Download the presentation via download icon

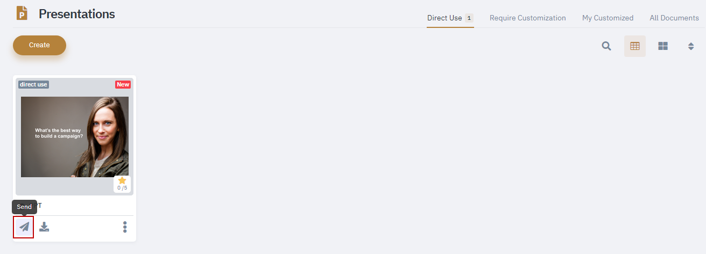tap(44, 227)
